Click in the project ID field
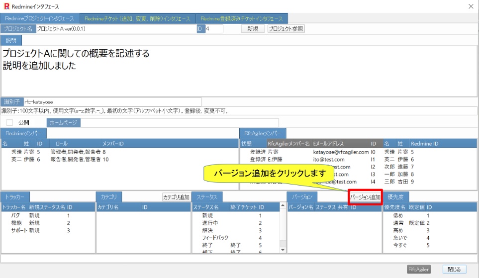This screenshot has width=479, height=278. click(214, 29)
